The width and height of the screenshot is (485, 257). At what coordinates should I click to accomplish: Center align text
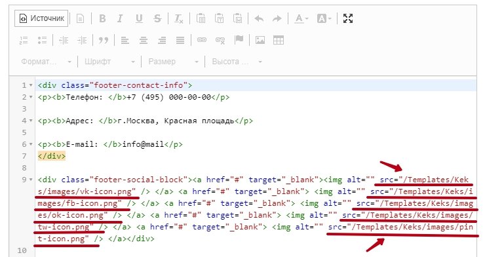tap(144, 40)
